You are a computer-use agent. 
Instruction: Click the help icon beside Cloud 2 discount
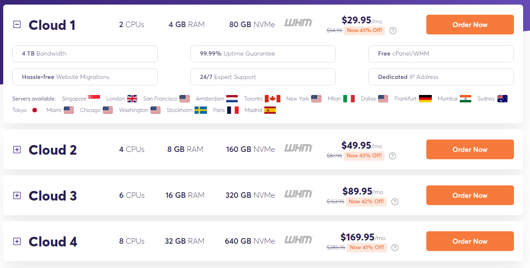[x=392, y=156]
